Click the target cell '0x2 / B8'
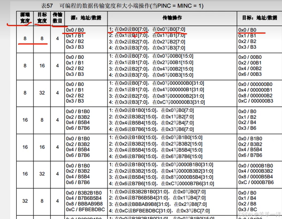Image resolution: width=282 pixels, height=219 pixels. [247, 204]
